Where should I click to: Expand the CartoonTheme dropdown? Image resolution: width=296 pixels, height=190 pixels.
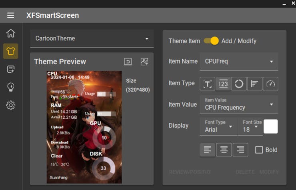coord(92,39)
